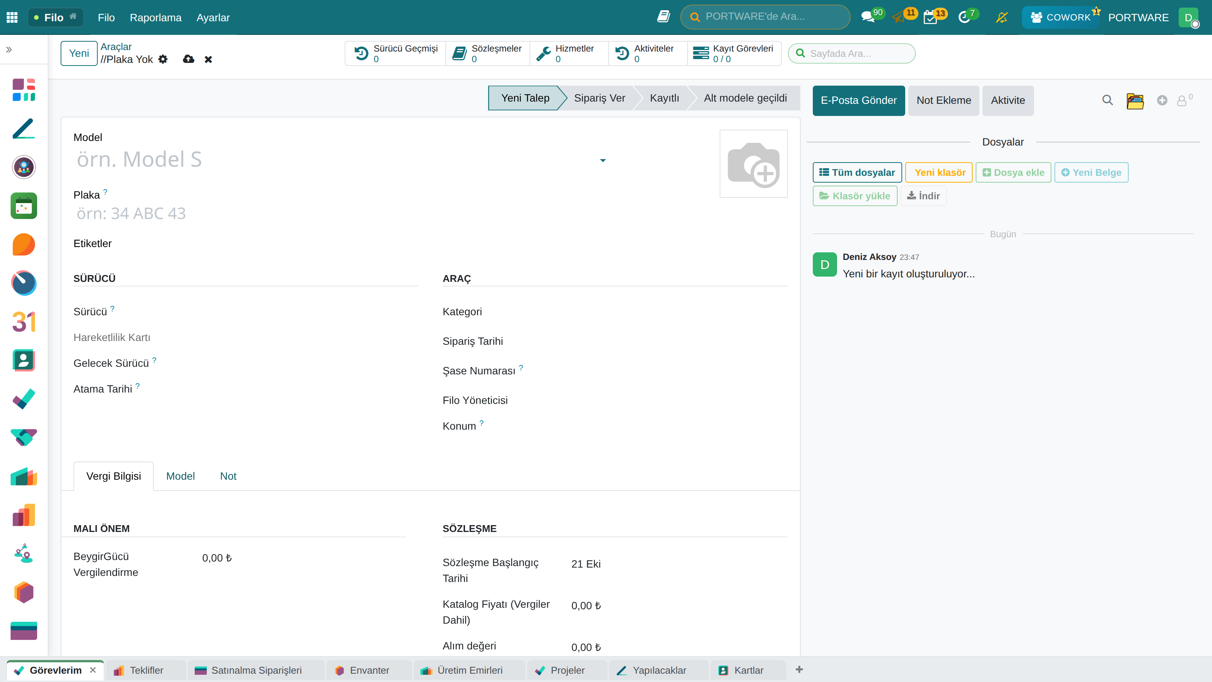Click the followers person icon in chatter
Image resolution: width=1212 pixels, height=682 pixels.
pyautogui.click(x=1181, y=101)
